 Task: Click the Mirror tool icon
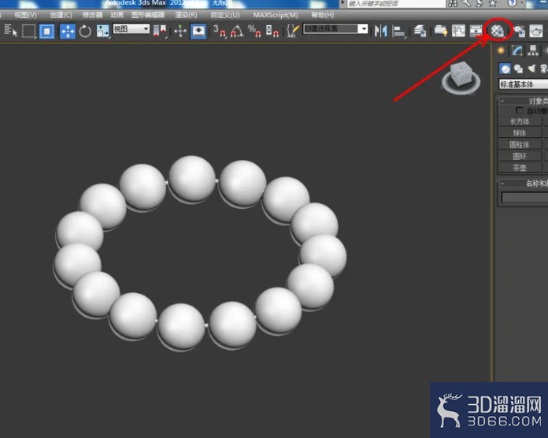[x=380, y=31]
